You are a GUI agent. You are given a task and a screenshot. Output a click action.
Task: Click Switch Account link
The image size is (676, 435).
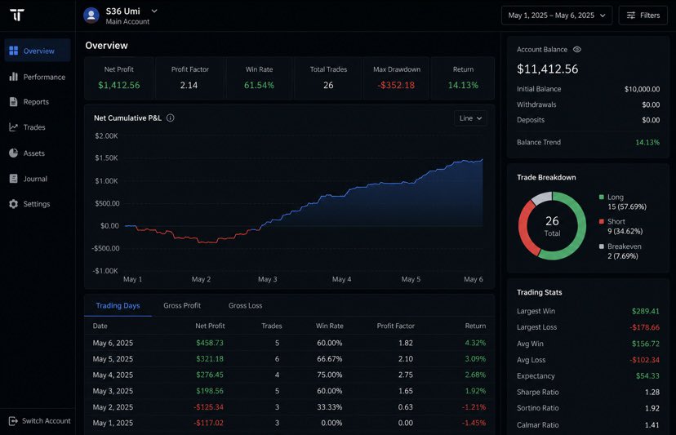(x=40, y=421)
